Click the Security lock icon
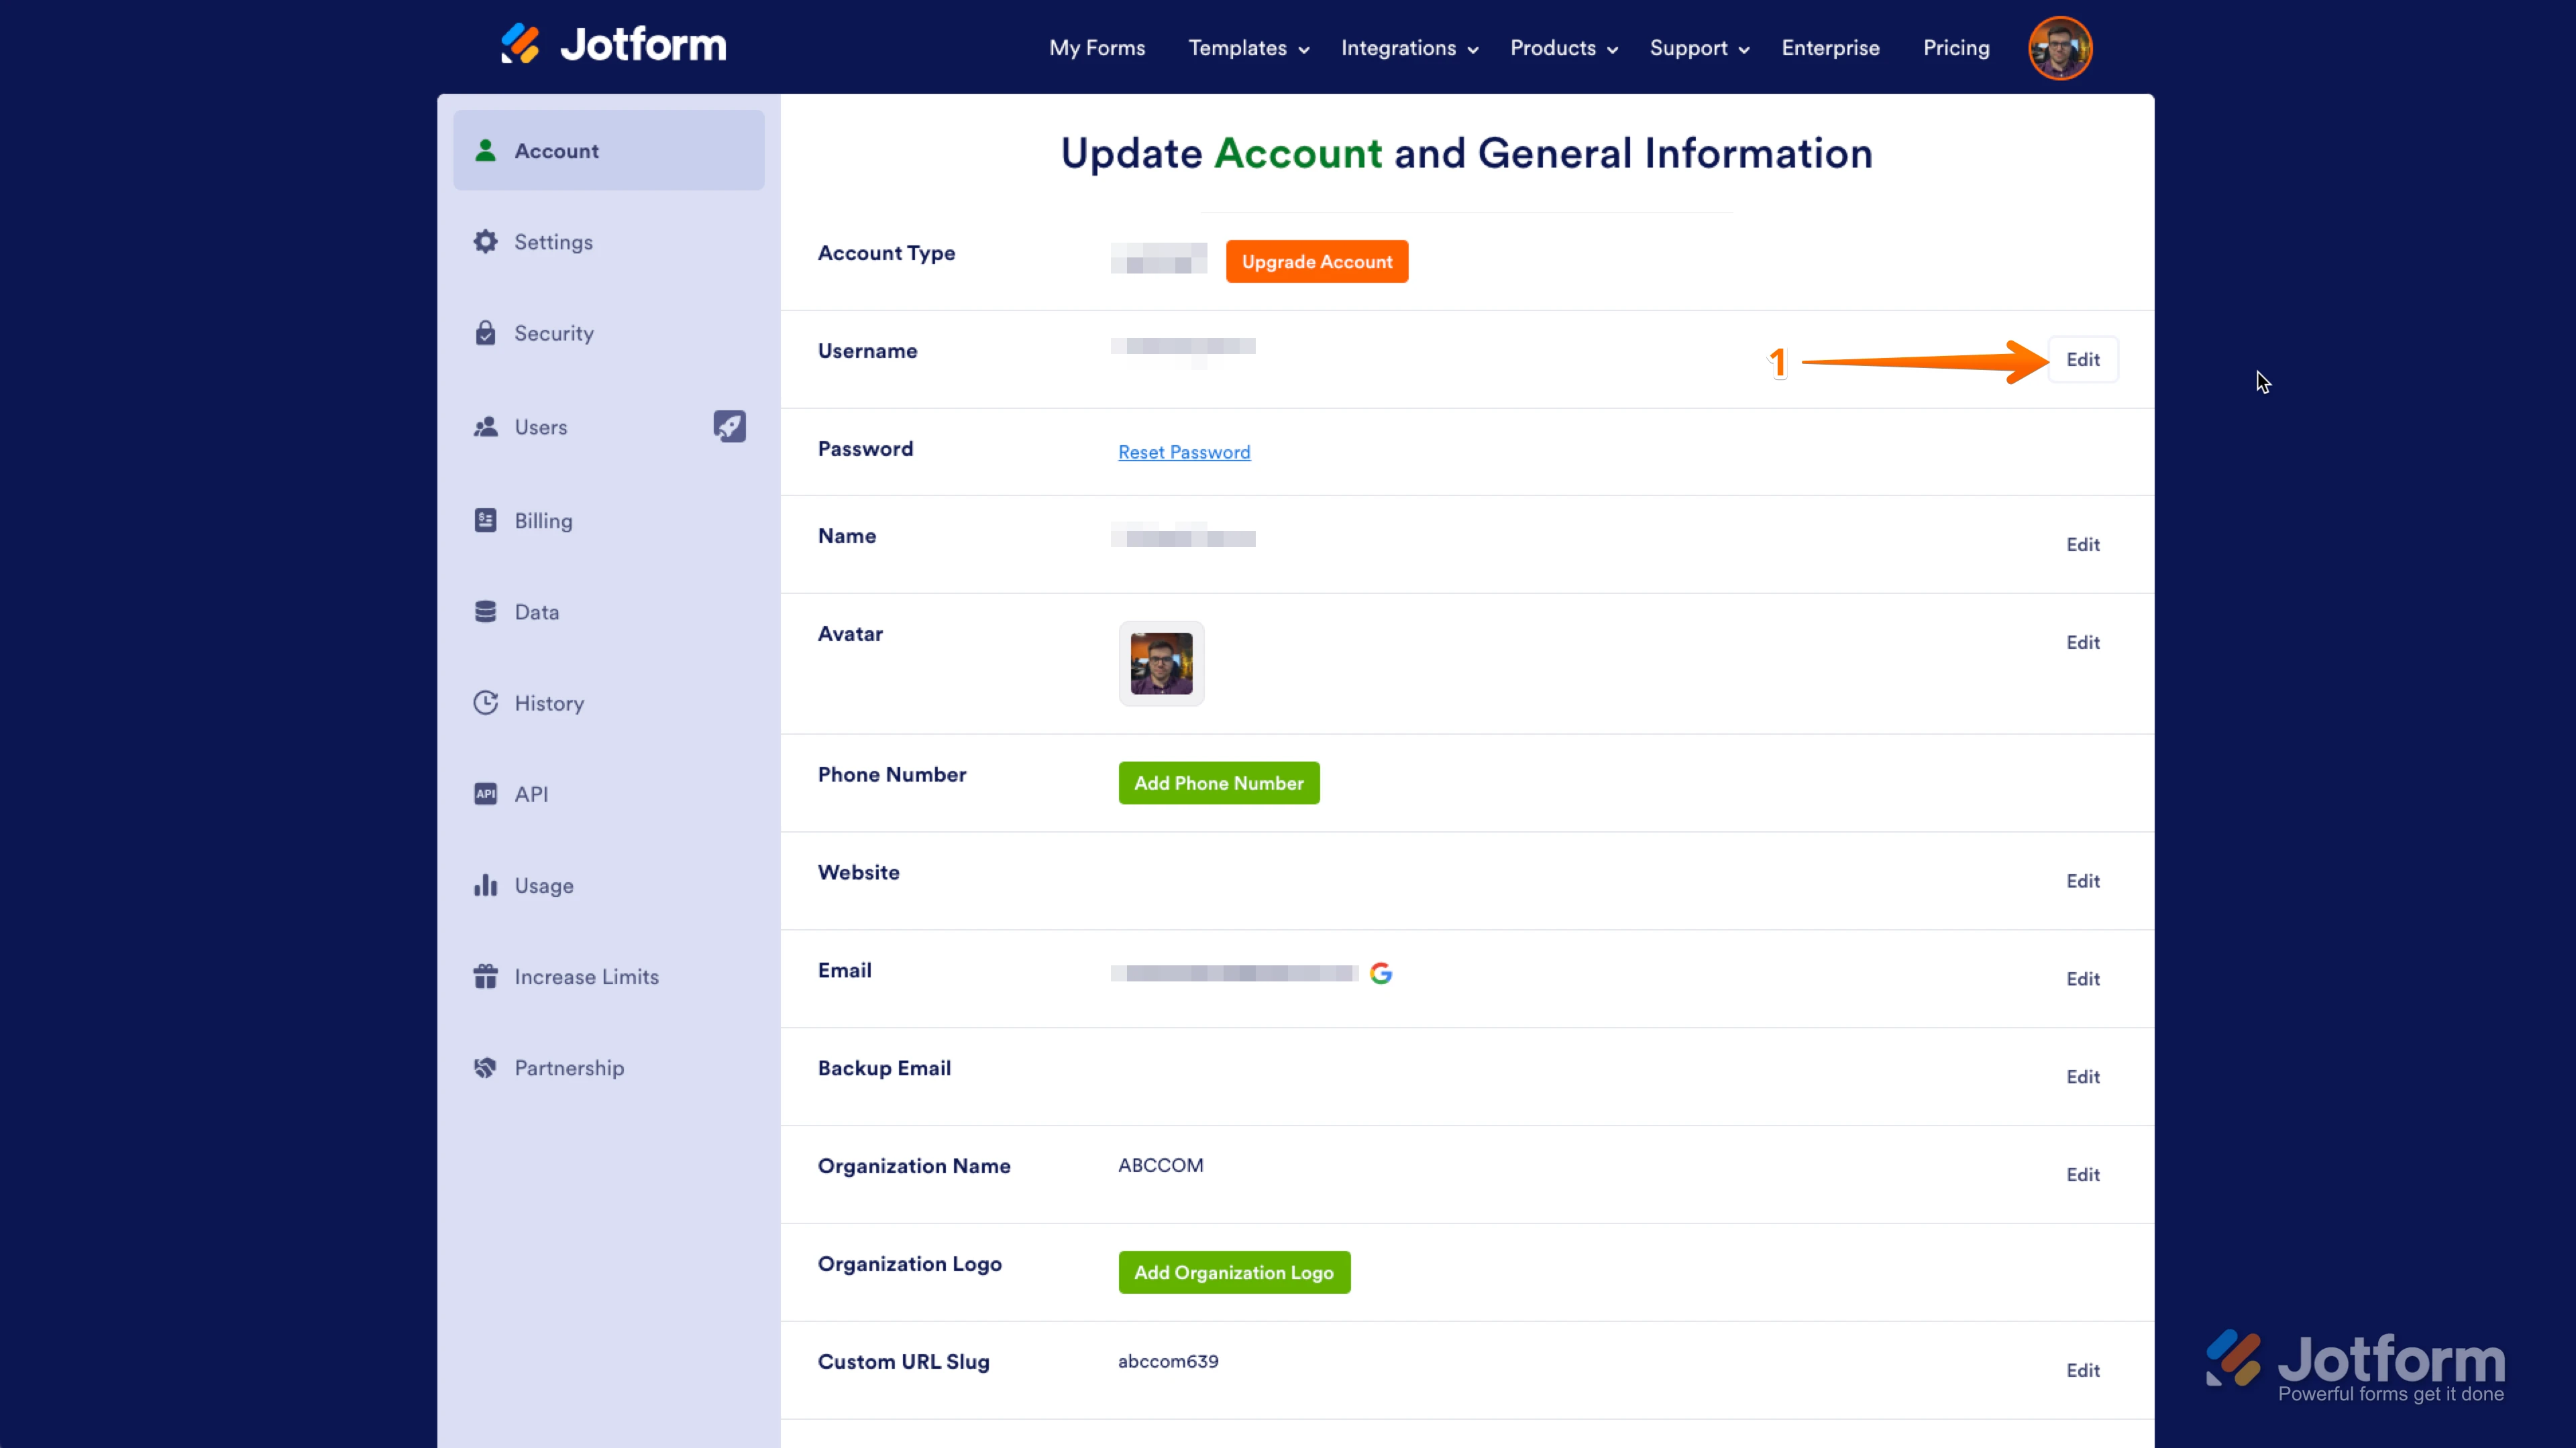The image size is (2576, 1448). click(486, 333)
